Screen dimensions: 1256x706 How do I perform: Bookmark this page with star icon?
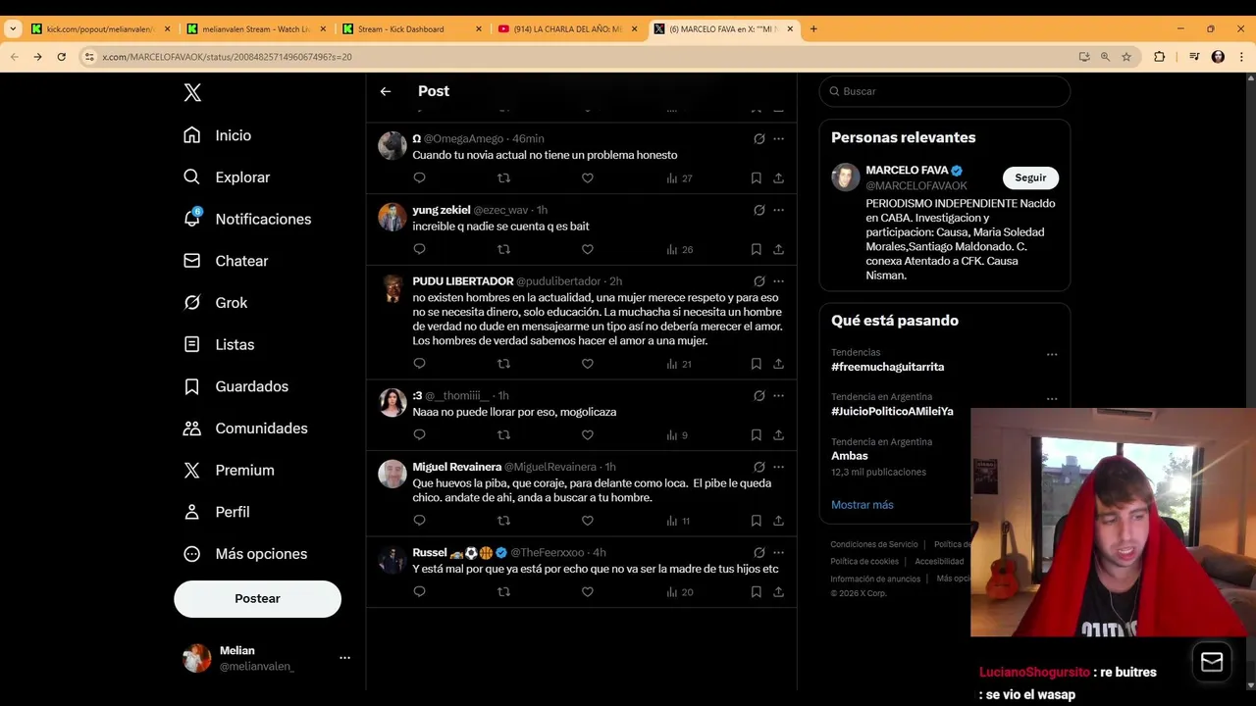(x=1126, y=57)
